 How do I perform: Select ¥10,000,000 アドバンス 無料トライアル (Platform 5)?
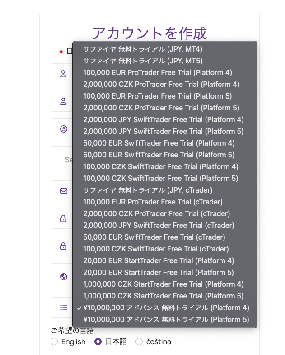coord(165,319)
